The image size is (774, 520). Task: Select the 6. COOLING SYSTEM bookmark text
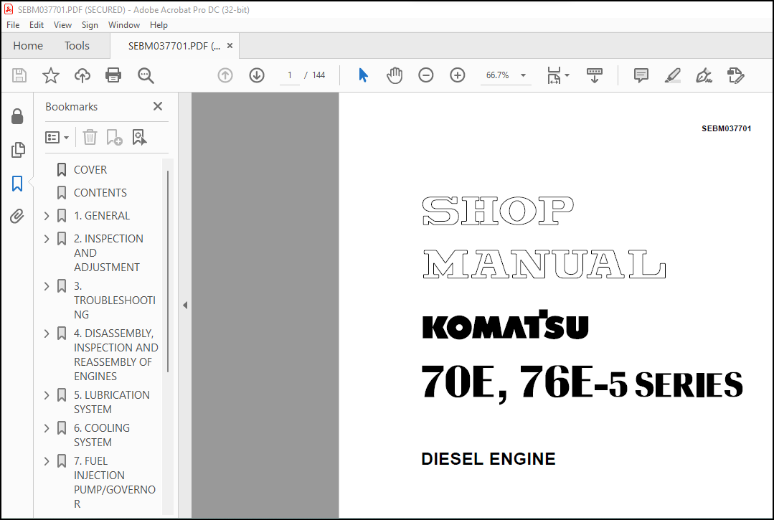pyautogui.click(x=102, y=435)
